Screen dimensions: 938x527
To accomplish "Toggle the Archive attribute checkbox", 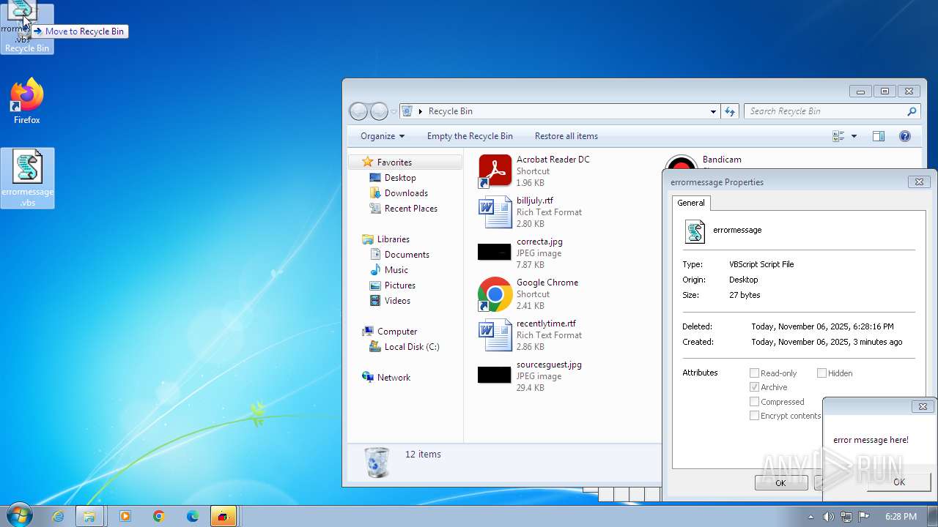I will pos(754,387).
